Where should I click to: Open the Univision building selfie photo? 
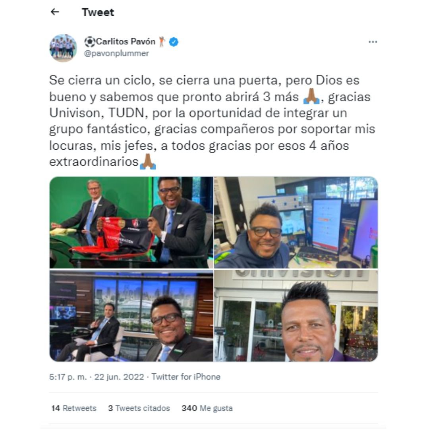[x=296, y=316]
